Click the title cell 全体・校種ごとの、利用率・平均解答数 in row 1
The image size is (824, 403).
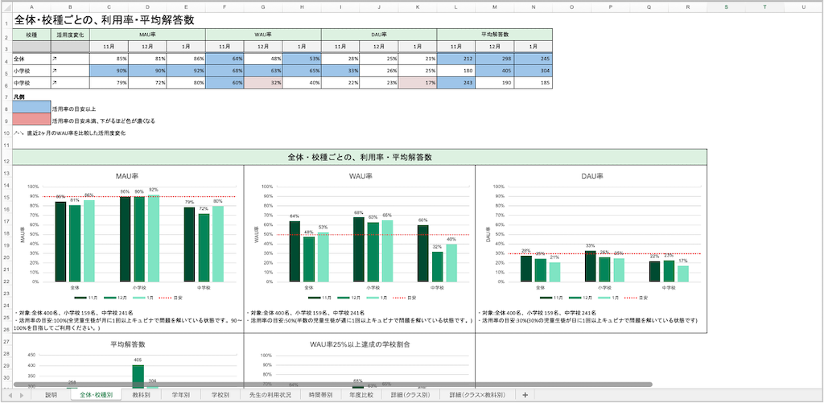tap(105, 20)
